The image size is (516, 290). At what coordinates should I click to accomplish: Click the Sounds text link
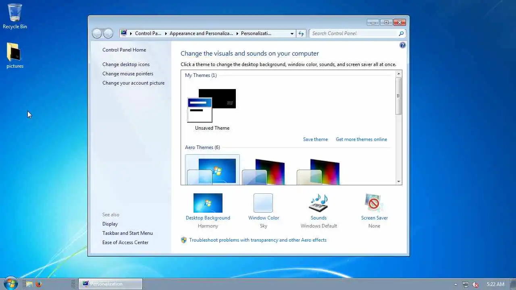tap(318, 218)
